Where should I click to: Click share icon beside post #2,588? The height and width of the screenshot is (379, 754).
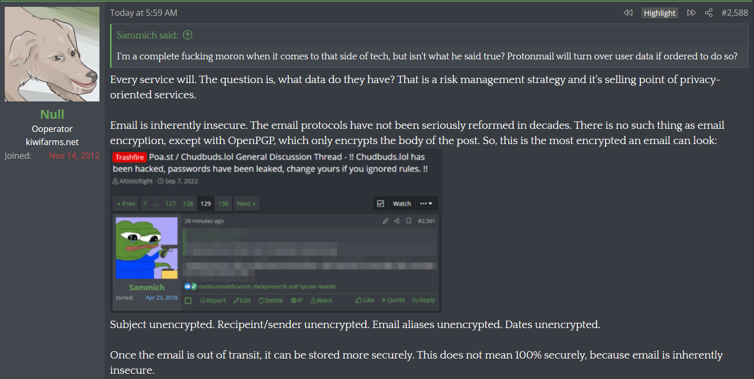pyautogui.click(x=708, y=13)
